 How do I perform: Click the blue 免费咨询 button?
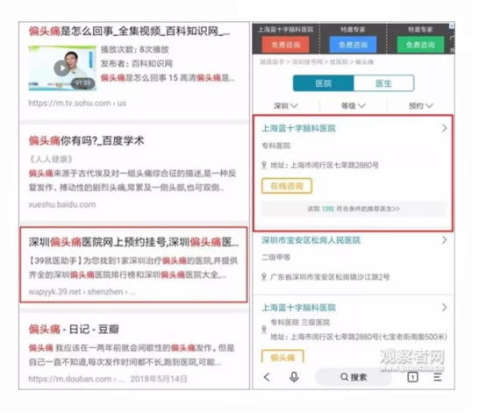pos(353,45)
